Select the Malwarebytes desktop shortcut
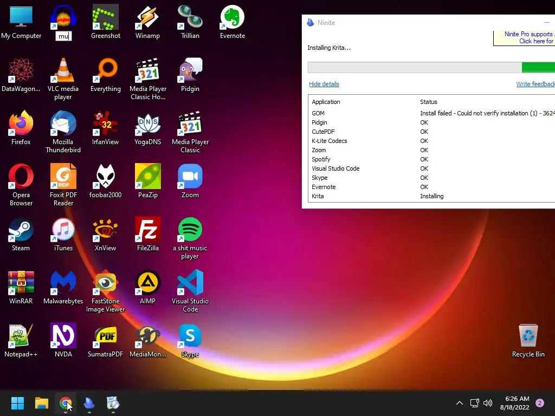Viewport: 555px width, 416px height. coord(63,287)
